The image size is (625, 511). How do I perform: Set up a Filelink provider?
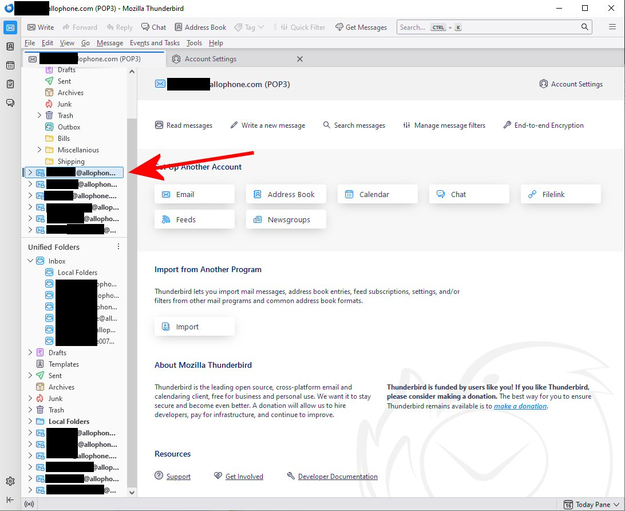[x=561, y=194]
